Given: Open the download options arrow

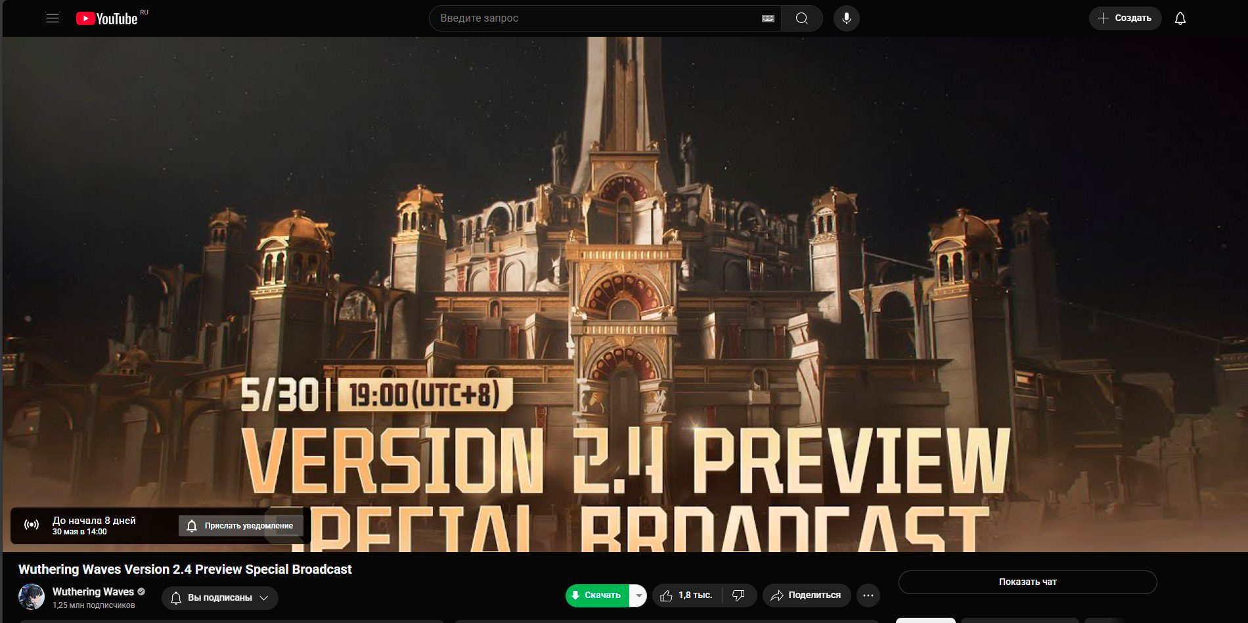Looking at the screenshot, I should 638,595.
